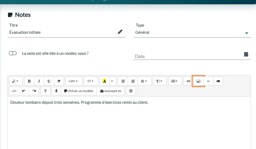The image size is (256, 149).
Task: Expand the text color options arrow
Action: [113, 81]
